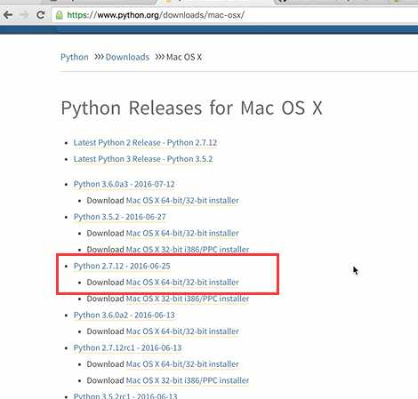
Task: Download 32-bit i386/PPC installer under Python 2.7.12rc1
Action: tap(188, 380)
